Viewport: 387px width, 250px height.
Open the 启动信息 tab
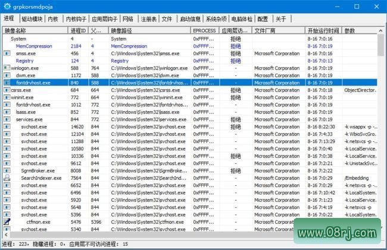(x=190, y=19)
